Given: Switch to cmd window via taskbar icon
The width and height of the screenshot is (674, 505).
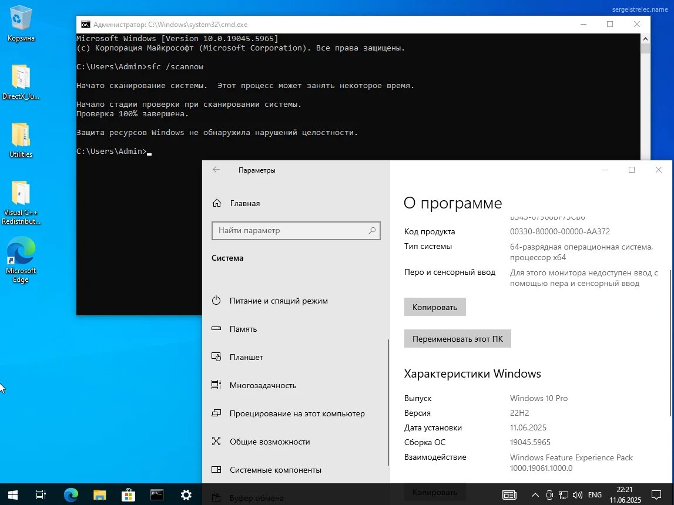Looking at the screenshot, I should coord(157,494).
